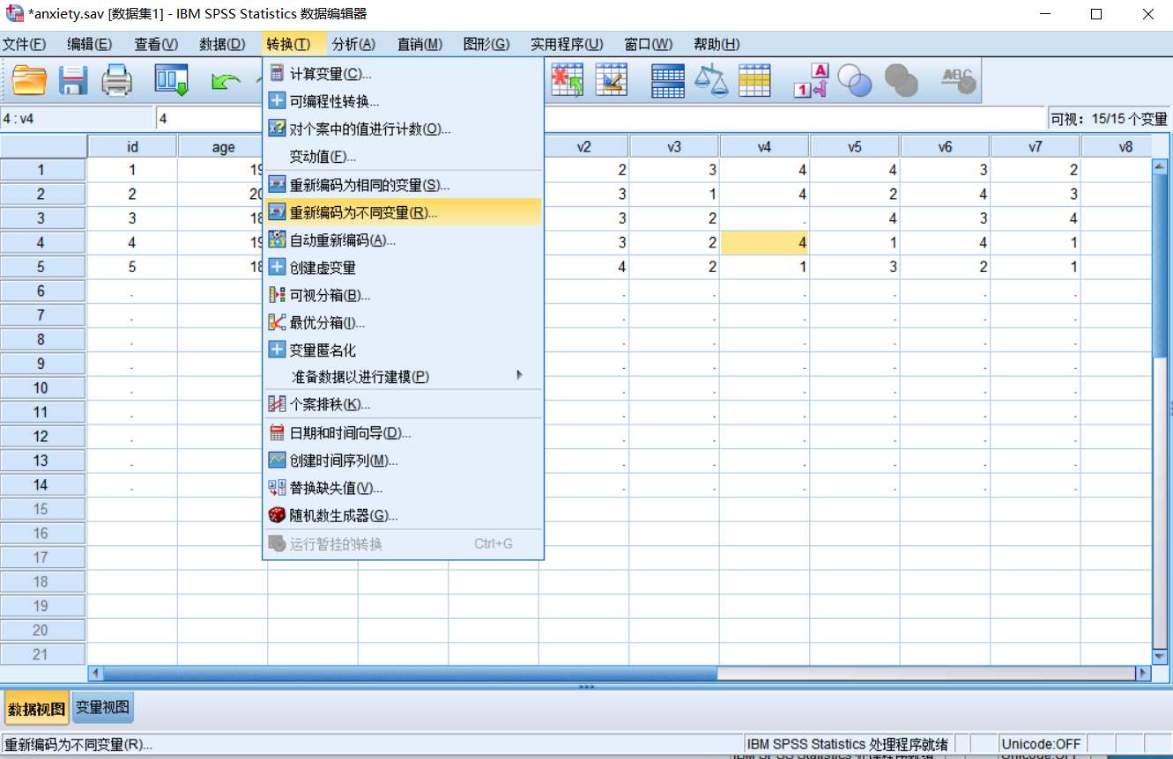Click the Show All Variables gray circles icon
Image resolution: width=1173 pixels, height=759 pixels.
click(x=901, y=80)
